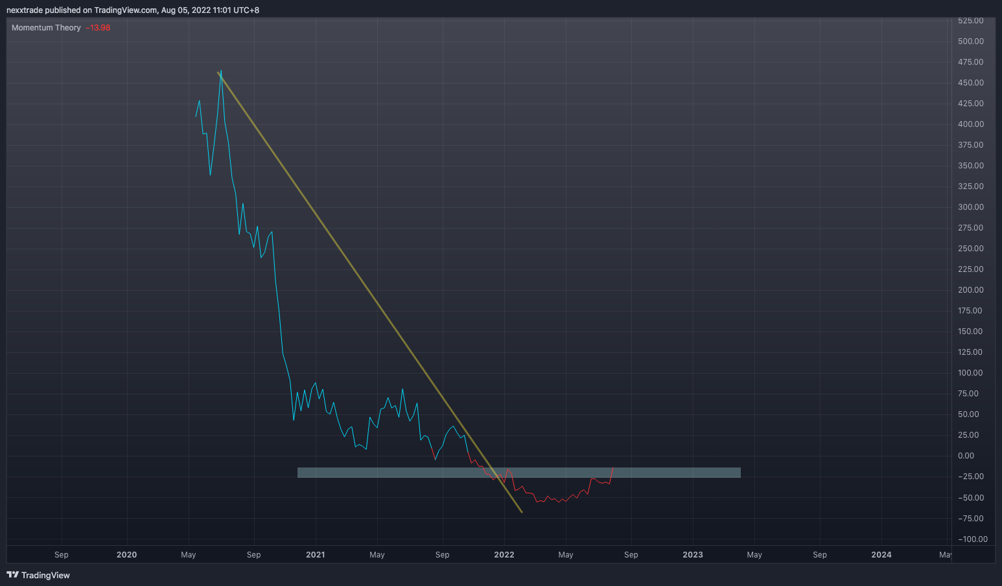Click the 2023 time axis label
The image size is (1002, 586).
[693, 555]
